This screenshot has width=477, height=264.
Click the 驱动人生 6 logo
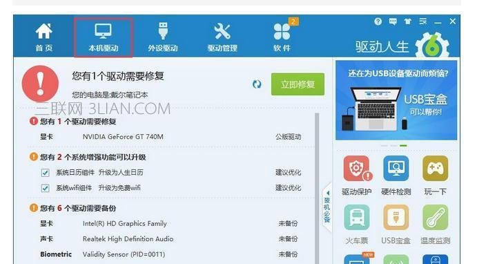[x=402, y=46]
